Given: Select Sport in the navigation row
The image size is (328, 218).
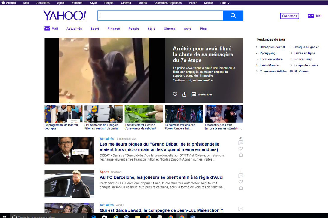Looking at the screenshot, I should click(95, 29).
